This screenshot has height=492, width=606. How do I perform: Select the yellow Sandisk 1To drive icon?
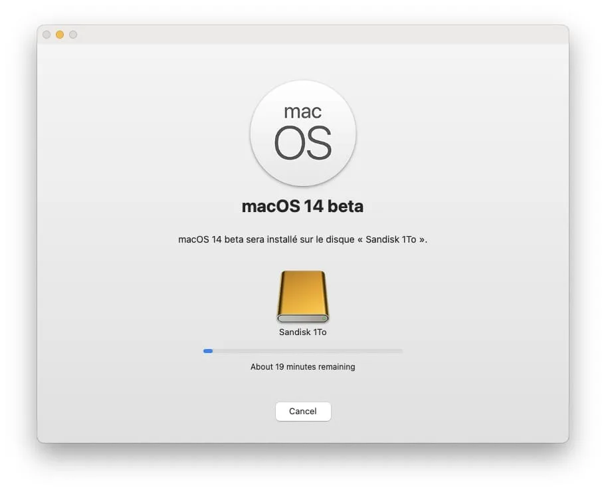(302, 297)
